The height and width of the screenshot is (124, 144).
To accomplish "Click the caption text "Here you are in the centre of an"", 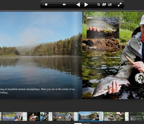I will coord(58,89).
